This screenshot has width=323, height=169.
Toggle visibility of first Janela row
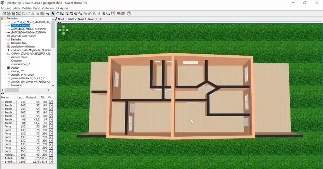tap(51, 102)
